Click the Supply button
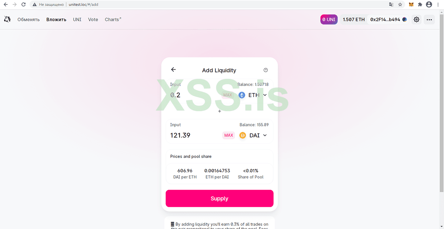Image resolution: width=444 pixels, height=229 pixels. (219, 199)
